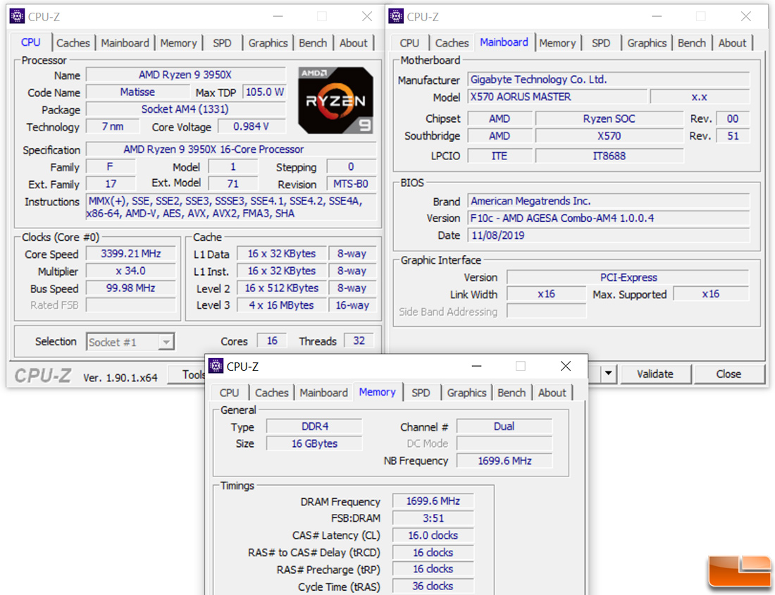This screenshot has height=595, width=775.
Task: Select About tab in the Mainboard window
Action: [x=733, y=43]
